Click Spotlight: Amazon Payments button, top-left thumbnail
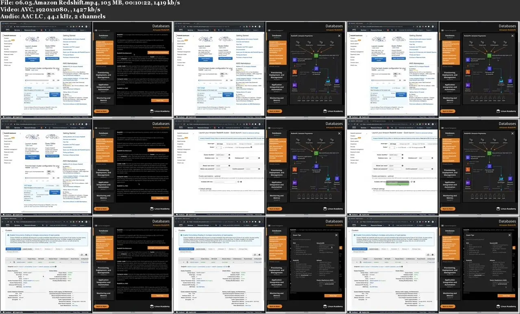This screenshot has height=314, width=520. pyautogui.click(x=157, y=52)
